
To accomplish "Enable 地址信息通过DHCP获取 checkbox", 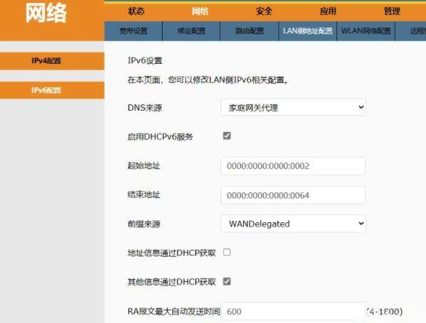I will (227, 252).
